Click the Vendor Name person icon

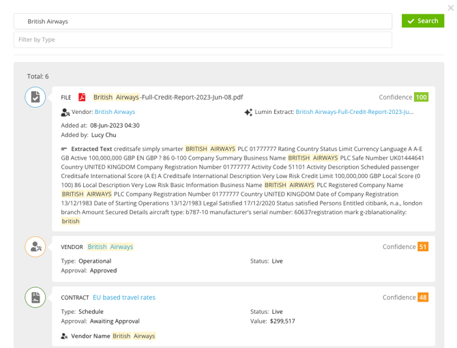[65, 336]
